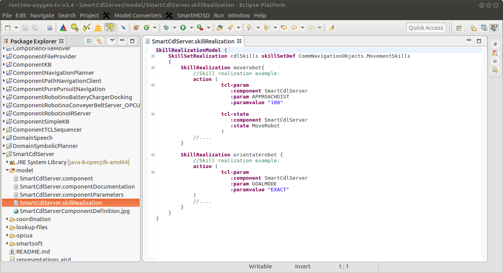Viewport: 503px width, 273px height.
Task: Click the Open Perspective icon
Action: (x=459, y=28)
